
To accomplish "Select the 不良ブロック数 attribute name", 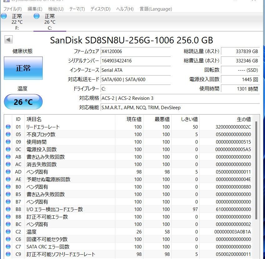I will pos(41,134).
